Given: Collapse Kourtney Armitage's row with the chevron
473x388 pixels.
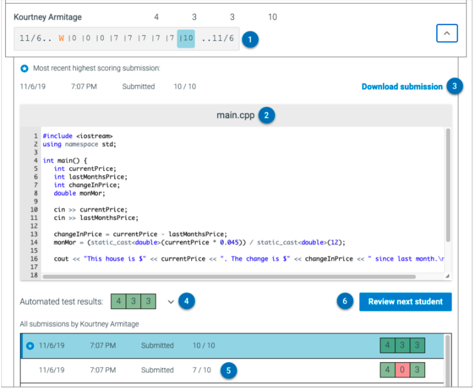Looking at the screenshot, I should pyautogui.click(x=446, y=34).
